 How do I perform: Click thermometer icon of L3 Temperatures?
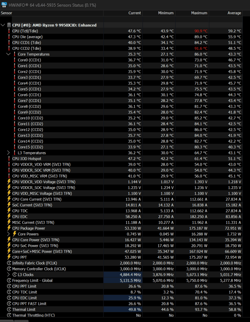pyautogui.click(x=14, y=153)
